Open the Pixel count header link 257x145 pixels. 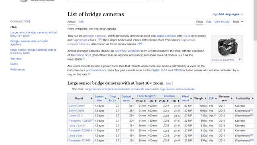tap(186, 98)
